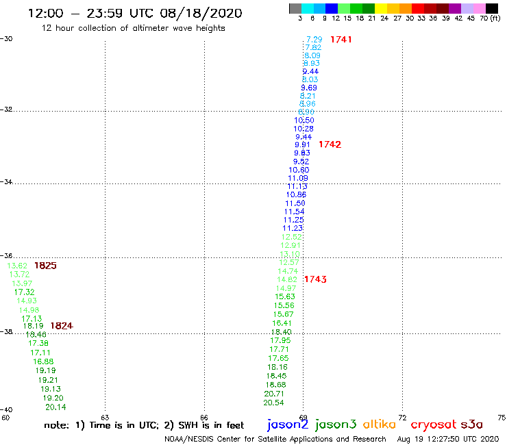The height and width of the screenshot is (445, 507).
Task: Click the pink legend color swatch
Action: click(x=479, y=8)
